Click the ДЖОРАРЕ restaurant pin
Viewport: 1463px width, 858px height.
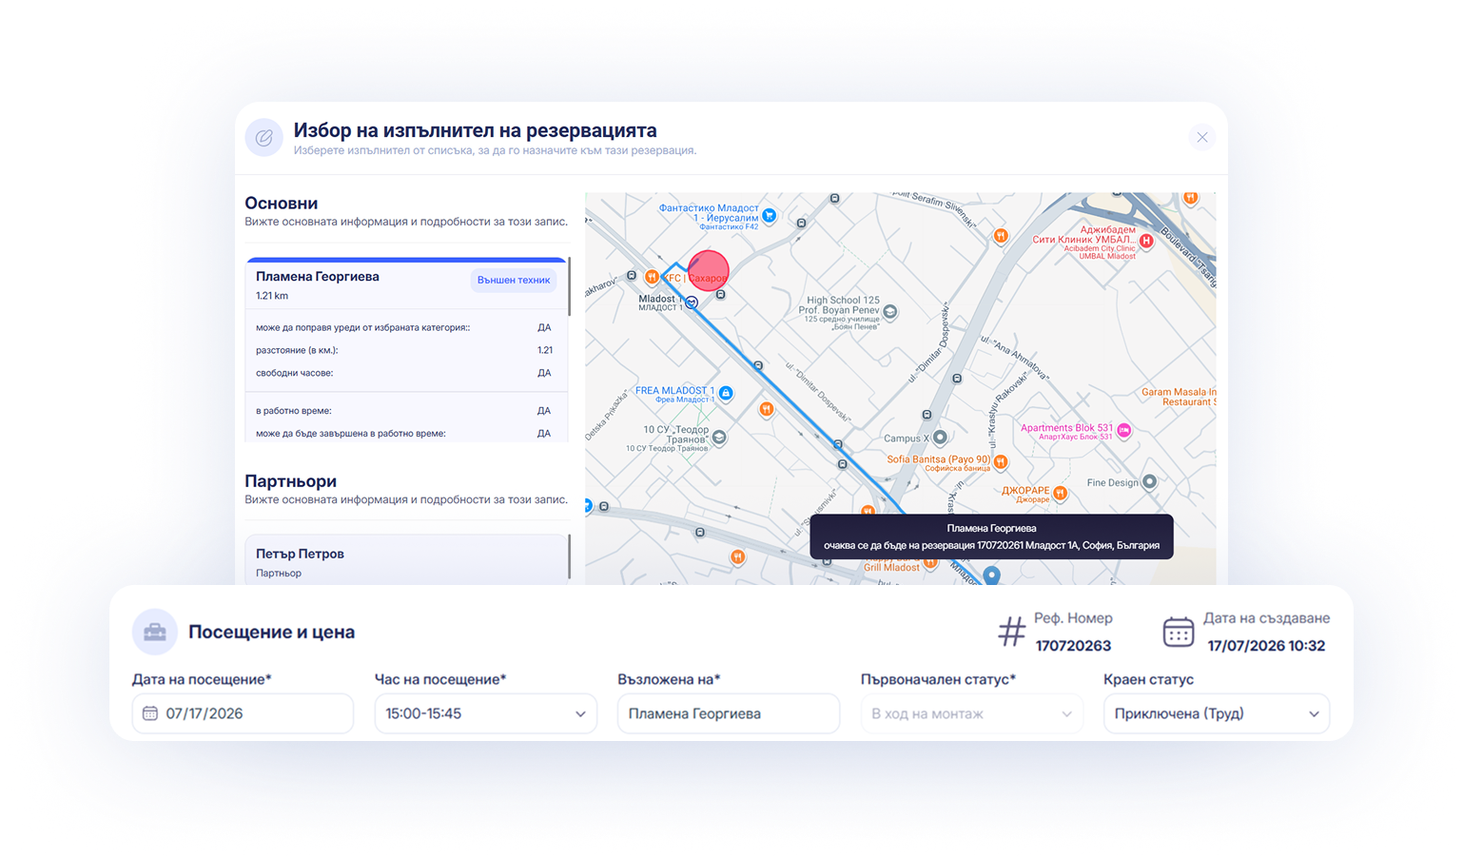coord(1061,493)
